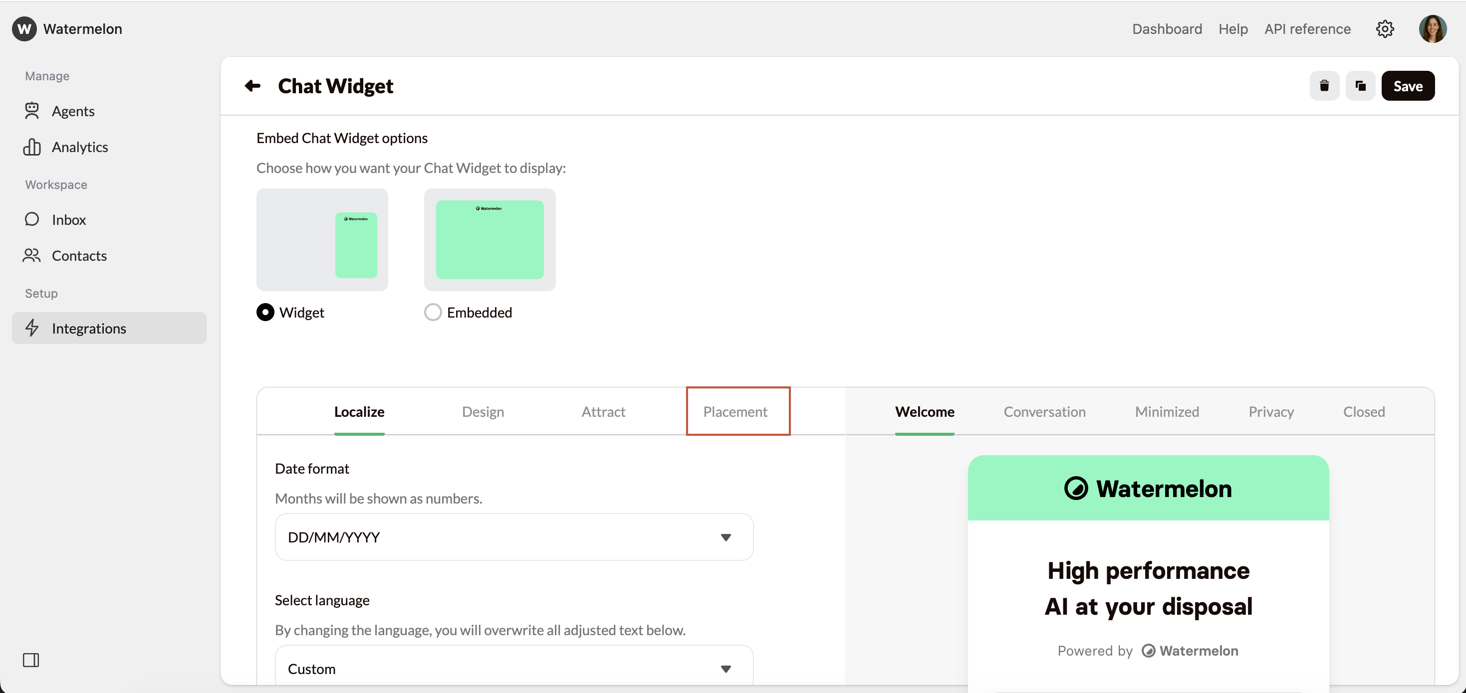Screen dimensions: 1466x693
Task: Choose the Embedded layout thumbnail
Action: pyautogui.click(x=489, y=239)
